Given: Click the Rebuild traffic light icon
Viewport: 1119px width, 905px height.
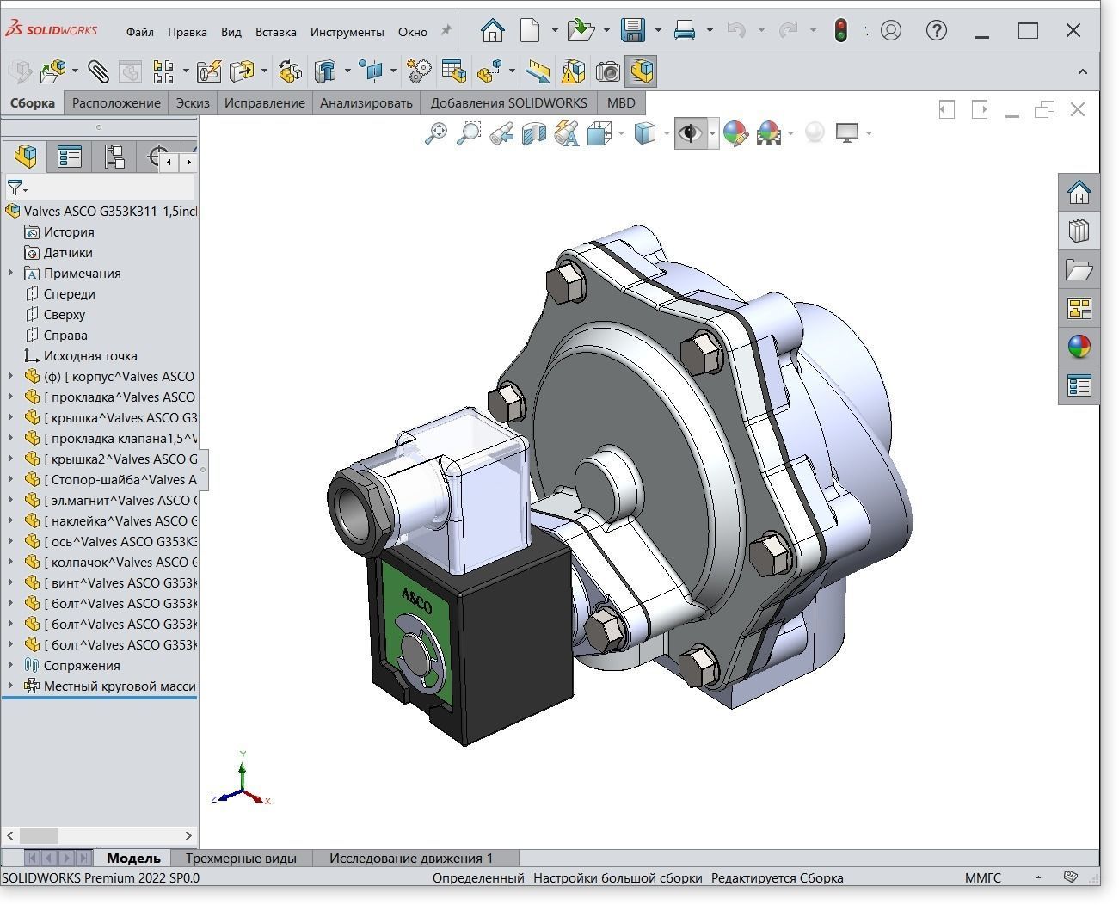Looking at the screenshot, I should click(x=840, y=31).
